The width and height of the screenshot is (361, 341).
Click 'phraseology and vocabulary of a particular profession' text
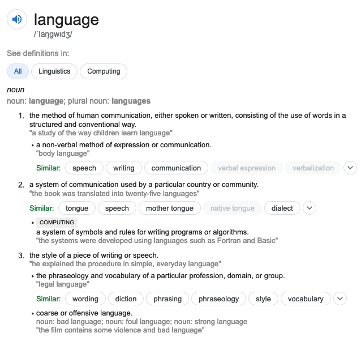(161, 276)
